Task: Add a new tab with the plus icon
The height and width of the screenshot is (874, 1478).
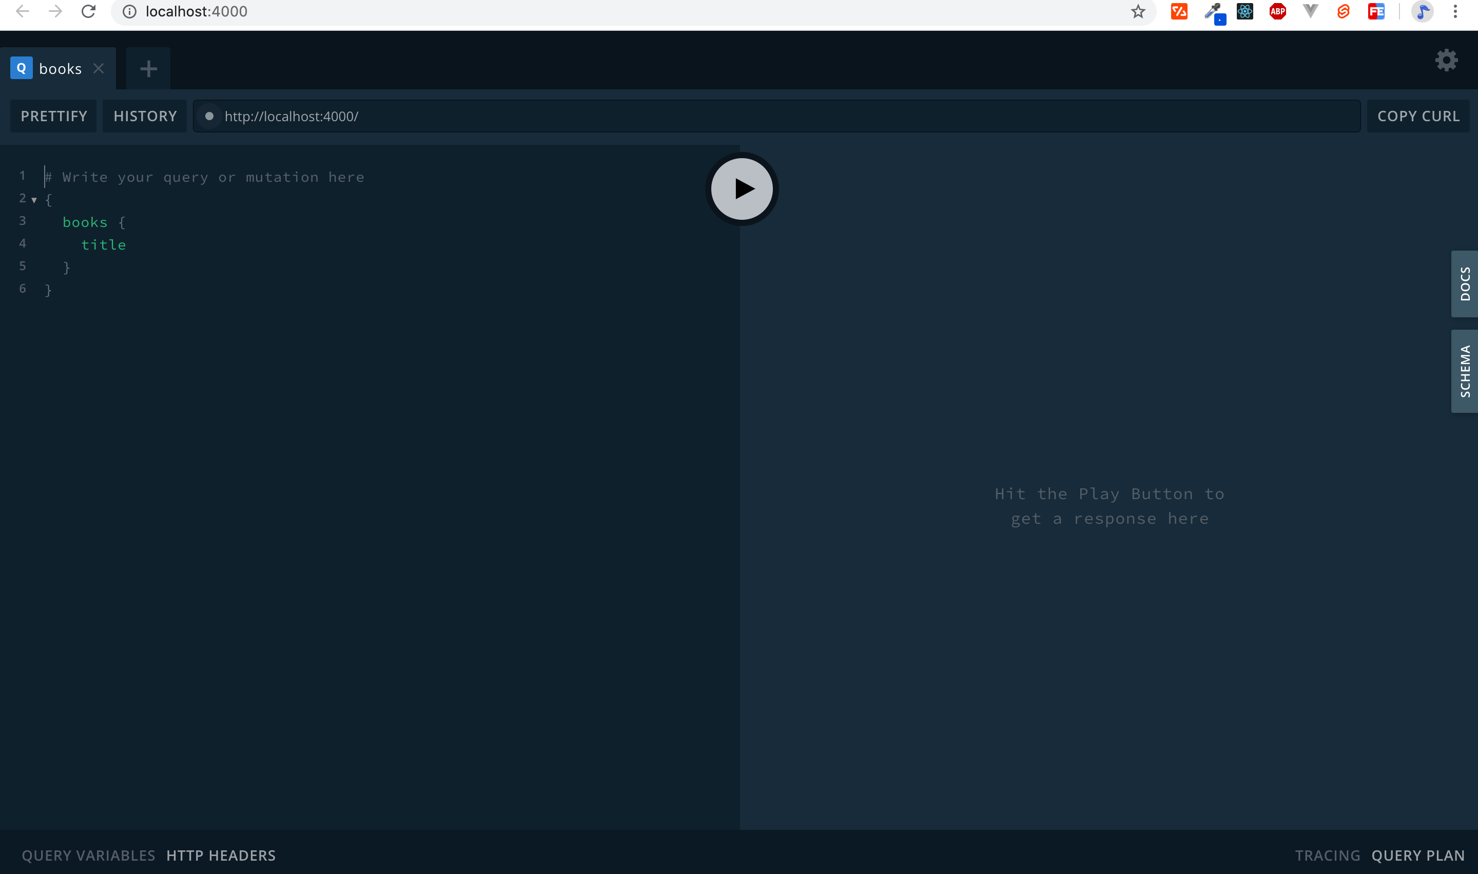Action: [148, 69]
